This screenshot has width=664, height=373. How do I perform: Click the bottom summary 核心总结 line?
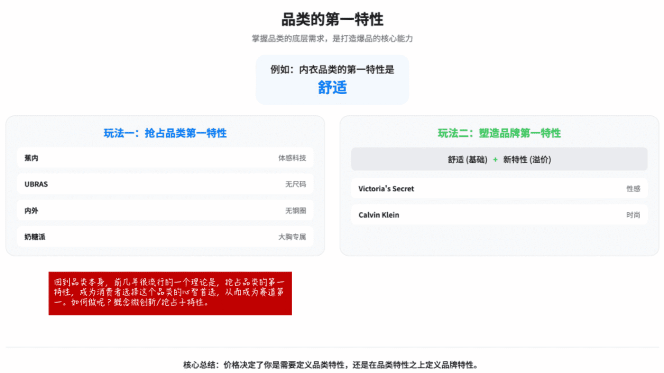click(331, 365)
